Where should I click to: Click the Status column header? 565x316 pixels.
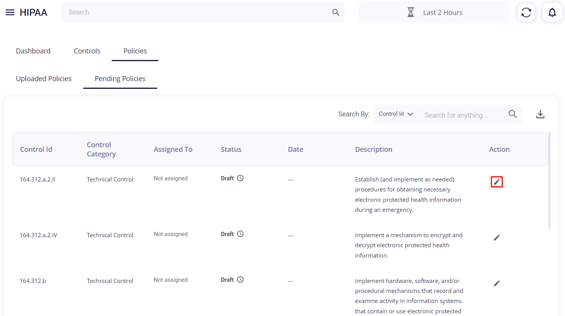231,149
